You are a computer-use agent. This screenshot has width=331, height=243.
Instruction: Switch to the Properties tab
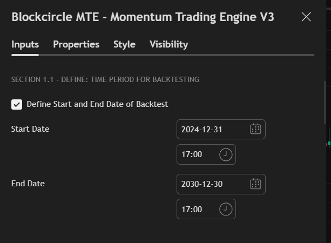(76, 44)
